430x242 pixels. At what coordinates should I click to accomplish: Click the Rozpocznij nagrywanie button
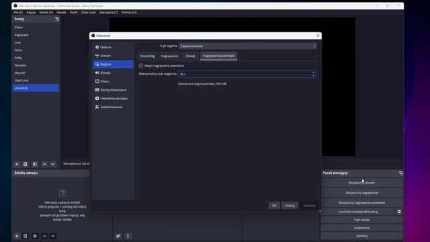click(x=361, y=193)
